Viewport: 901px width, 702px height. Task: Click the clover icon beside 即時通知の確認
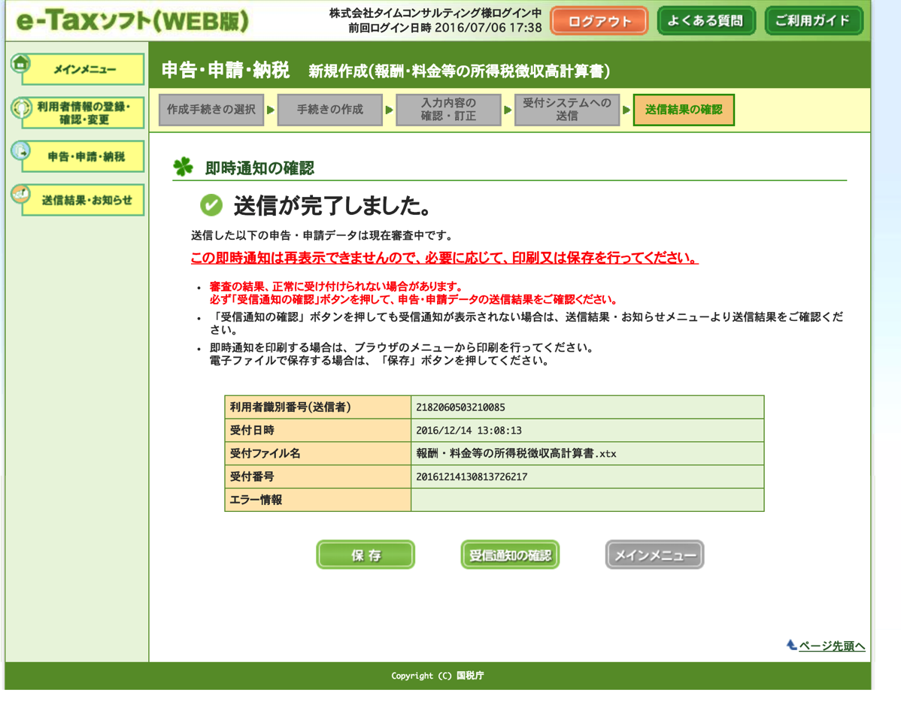click(183, 167)
